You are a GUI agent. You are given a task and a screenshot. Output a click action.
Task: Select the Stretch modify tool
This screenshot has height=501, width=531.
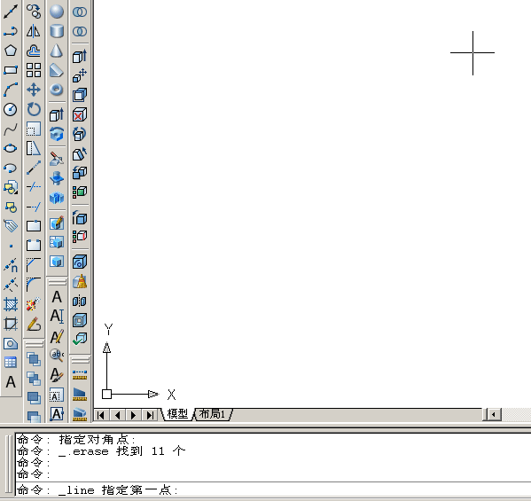[x=34, y=148]
